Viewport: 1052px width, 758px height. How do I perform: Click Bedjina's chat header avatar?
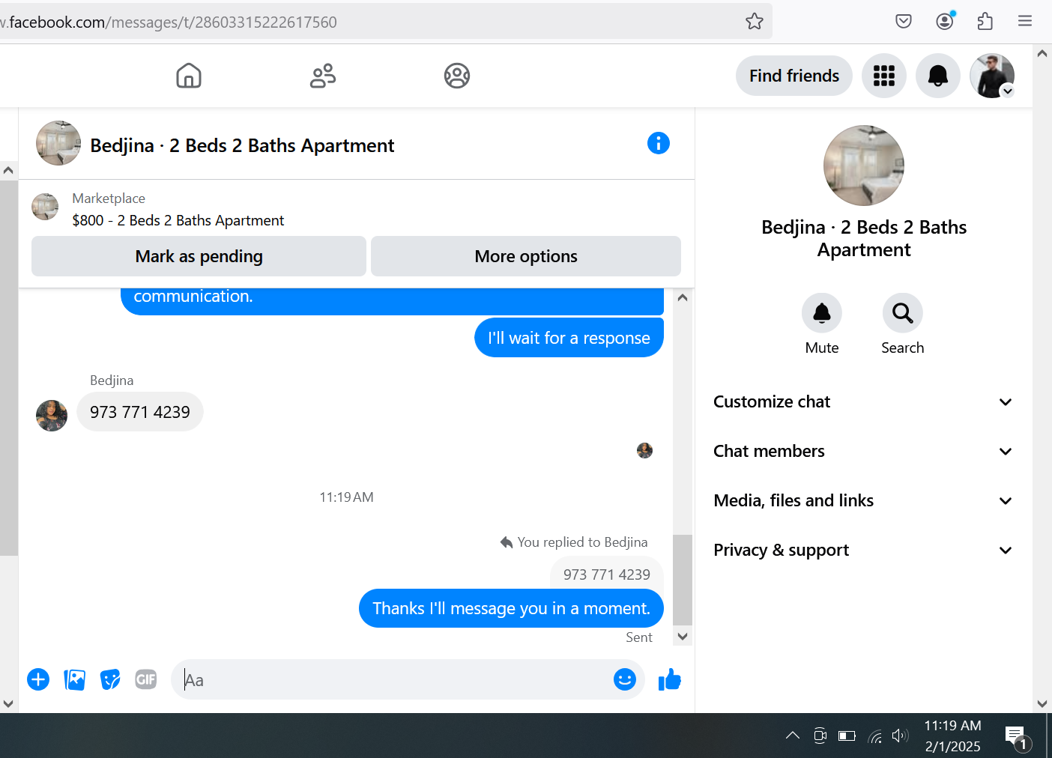(58, 143)
